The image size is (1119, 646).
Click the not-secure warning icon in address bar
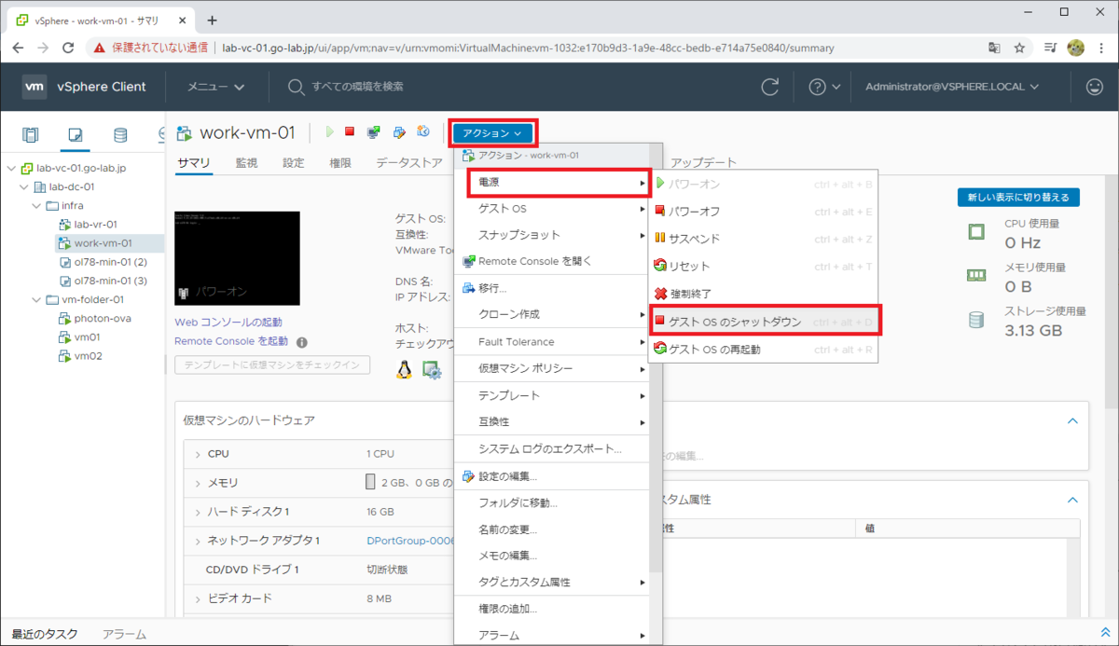click(x=99, y=48)
